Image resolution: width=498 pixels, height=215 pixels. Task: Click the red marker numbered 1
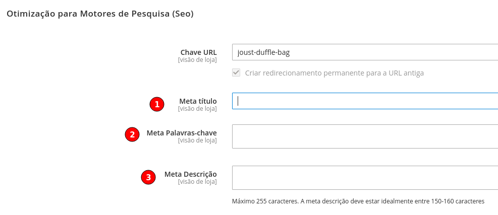pyautogui.click(x=157, y=104)
